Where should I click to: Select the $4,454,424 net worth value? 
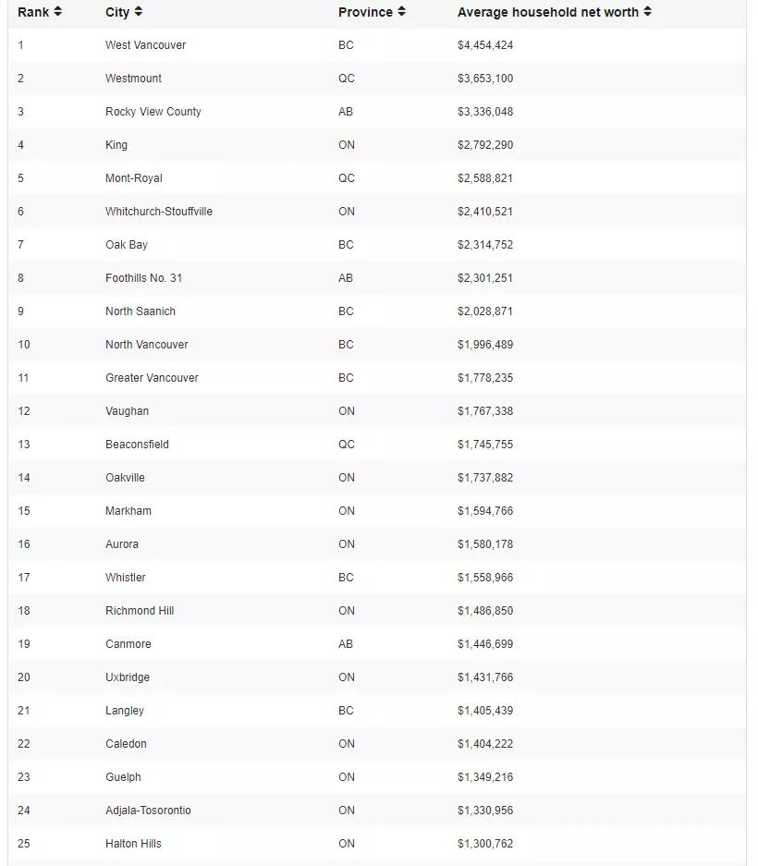484,45
